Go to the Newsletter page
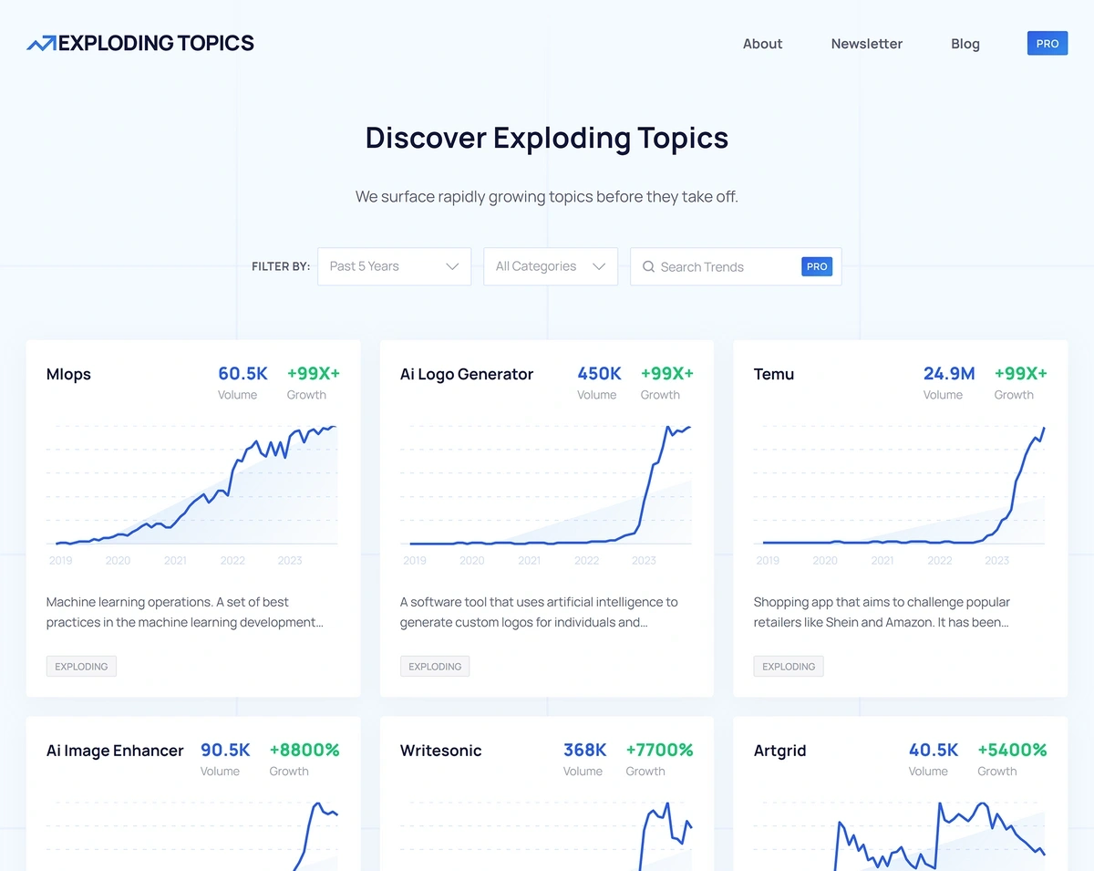Image resolution: width=1094 pixels, height=871 pixels. pos(866,44)
